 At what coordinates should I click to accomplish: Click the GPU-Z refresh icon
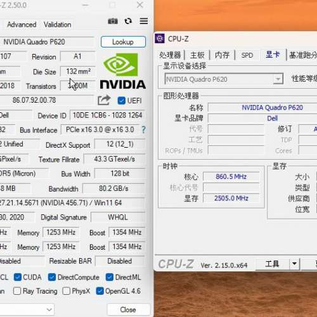pos(128,21)
